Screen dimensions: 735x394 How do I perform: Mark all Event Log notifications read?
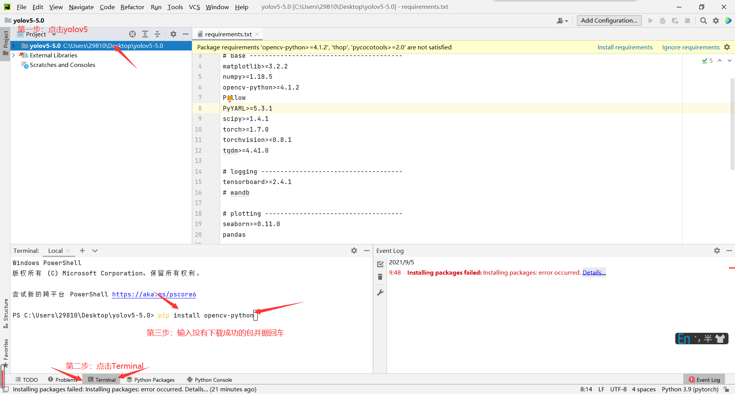click(380, 264)
